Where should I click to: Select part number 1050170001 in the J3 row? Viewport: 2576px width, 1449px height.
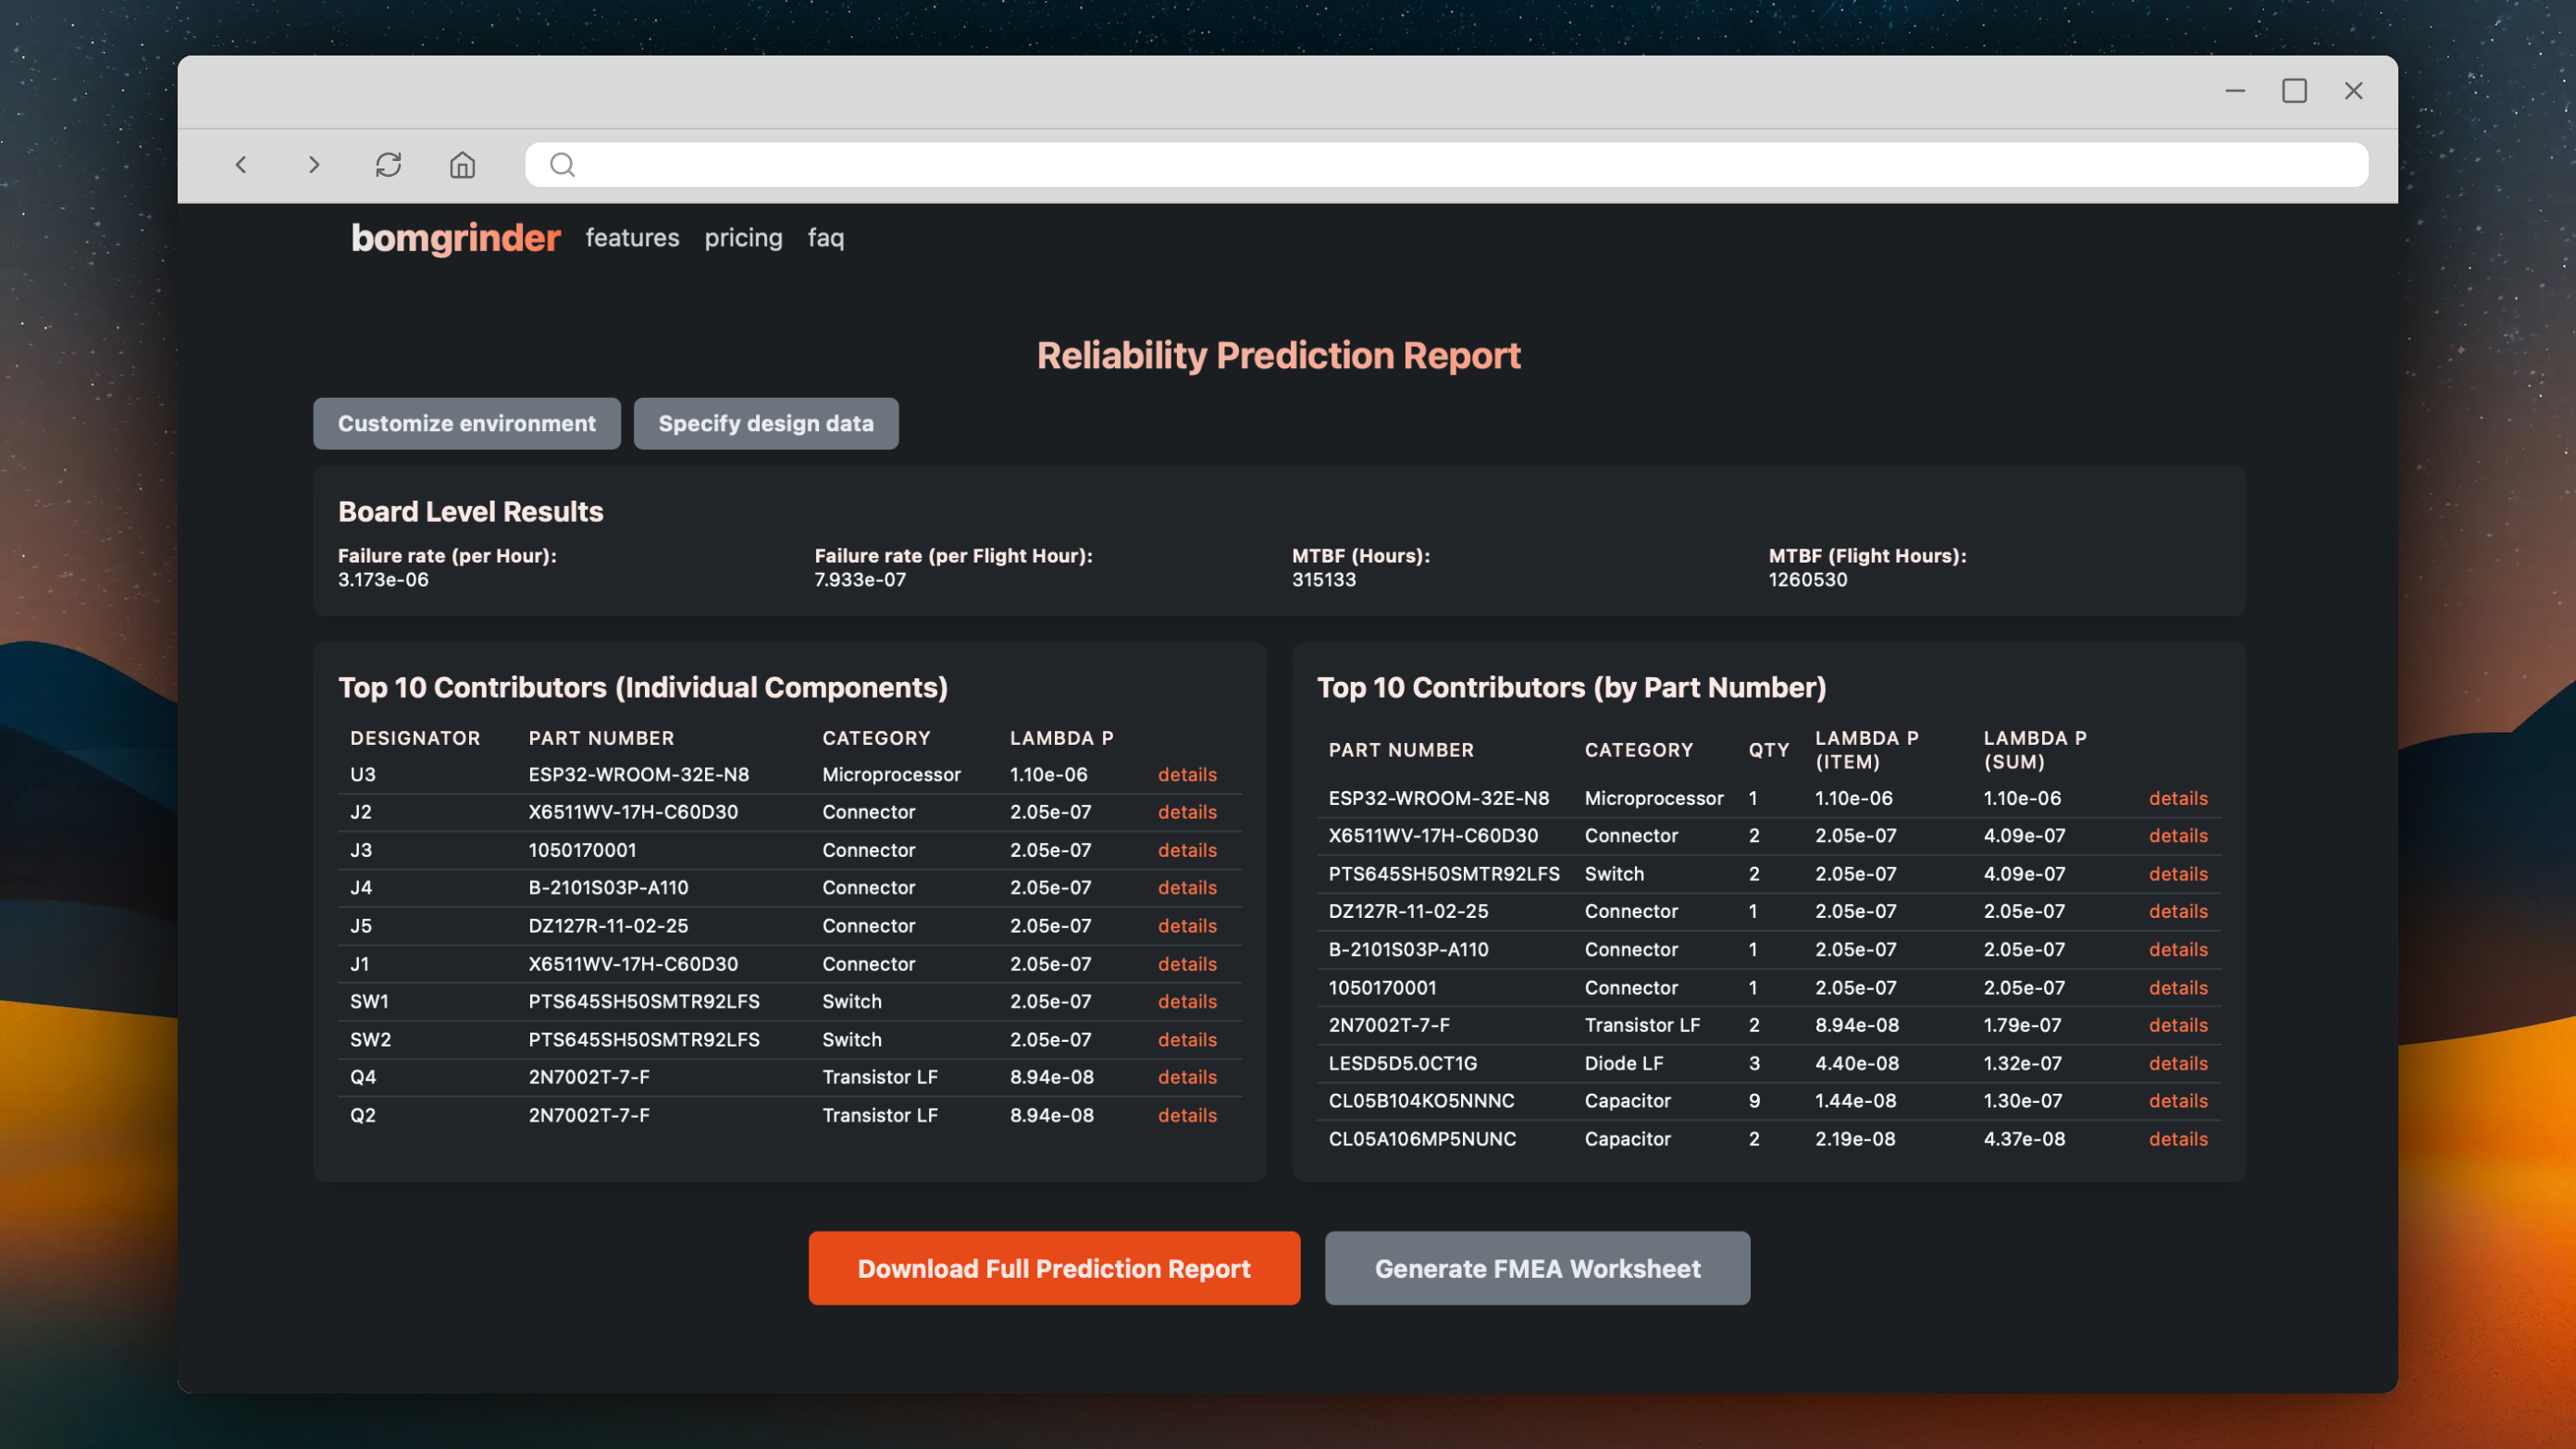pyautogui.click(x=582, y=850)
